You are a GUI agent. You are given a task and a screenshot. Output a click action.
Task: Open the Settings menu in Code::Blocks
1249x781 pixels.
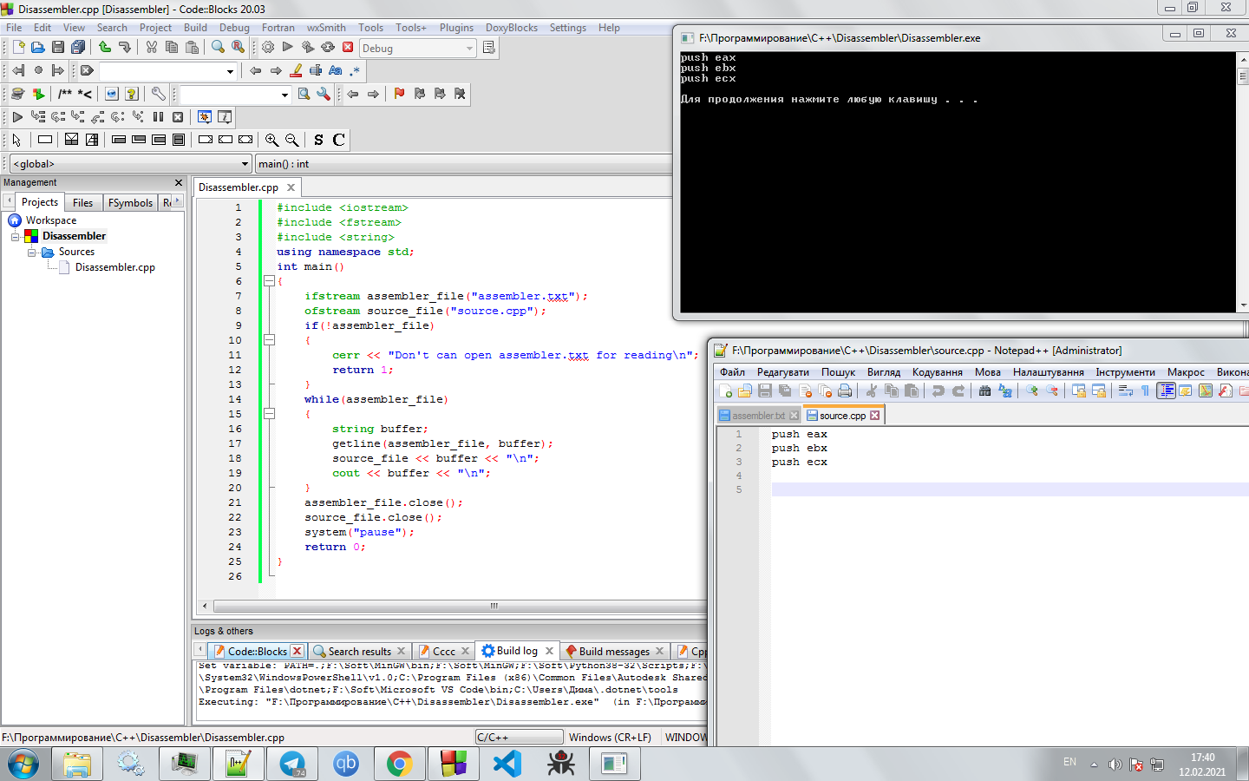pyautogui.click(x=567, y=28)
